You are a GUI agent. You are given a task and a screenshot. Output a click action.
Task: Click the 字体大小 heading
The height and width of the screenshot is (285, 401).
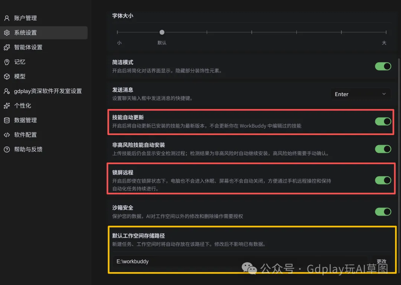click(123, 16)
